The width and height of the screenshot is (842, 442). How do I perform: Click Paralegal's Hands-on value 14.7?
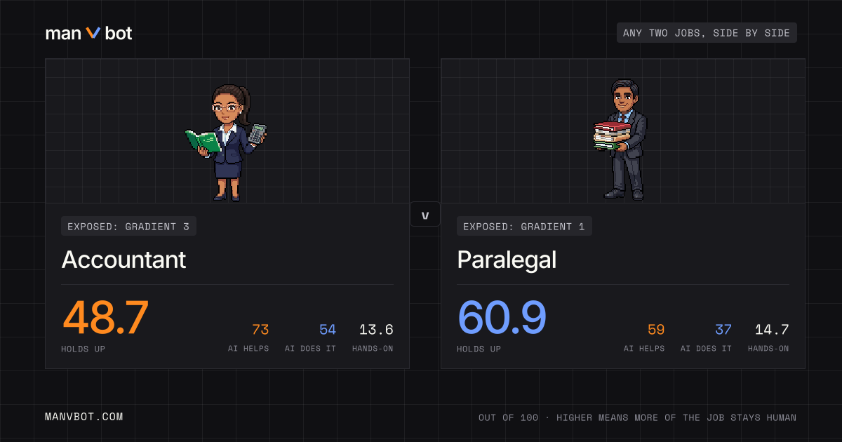click(772, 330)
